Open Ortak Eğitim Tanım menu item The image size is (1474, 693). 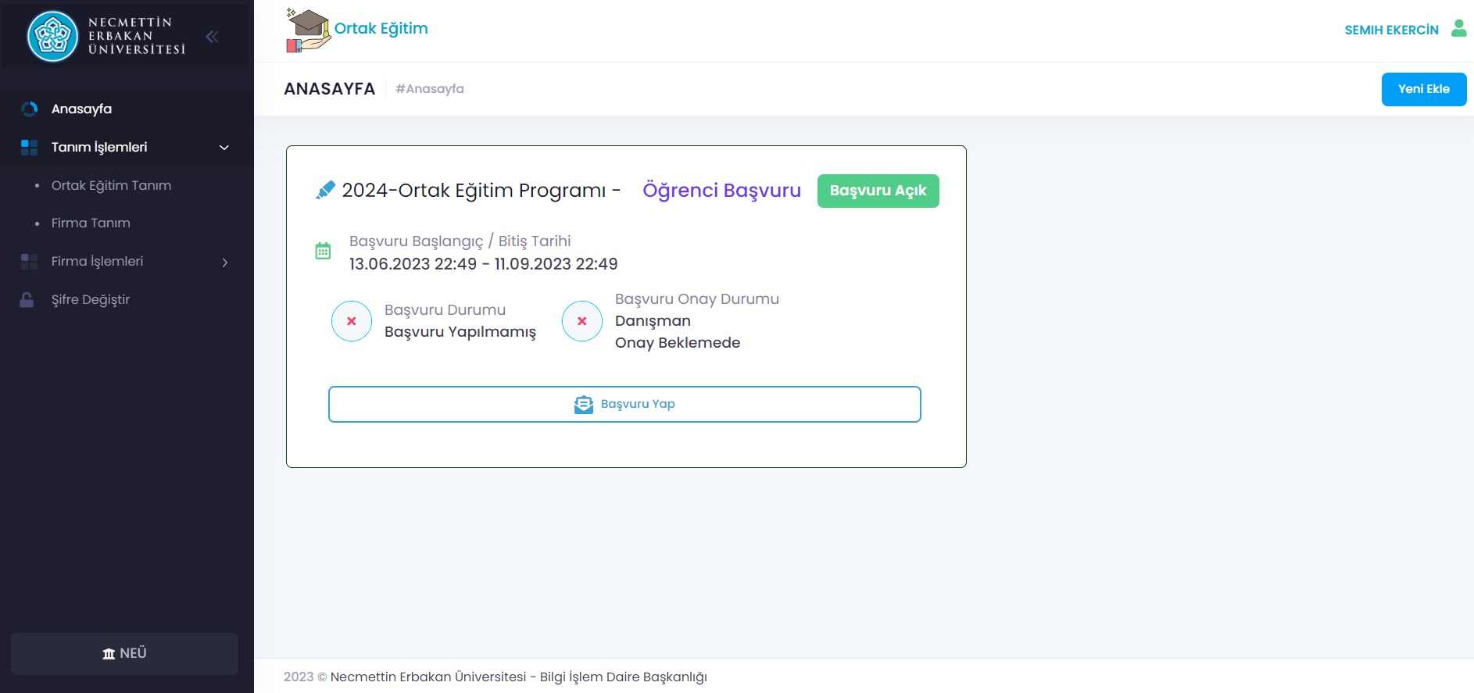[111, 185]
